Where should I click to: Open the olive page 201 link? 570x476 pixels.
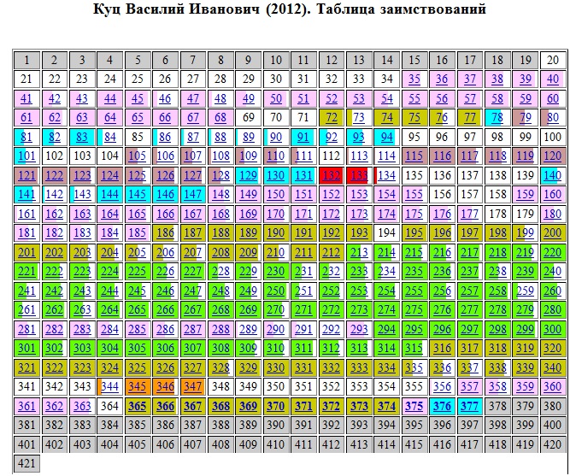[x=26, y=252]
